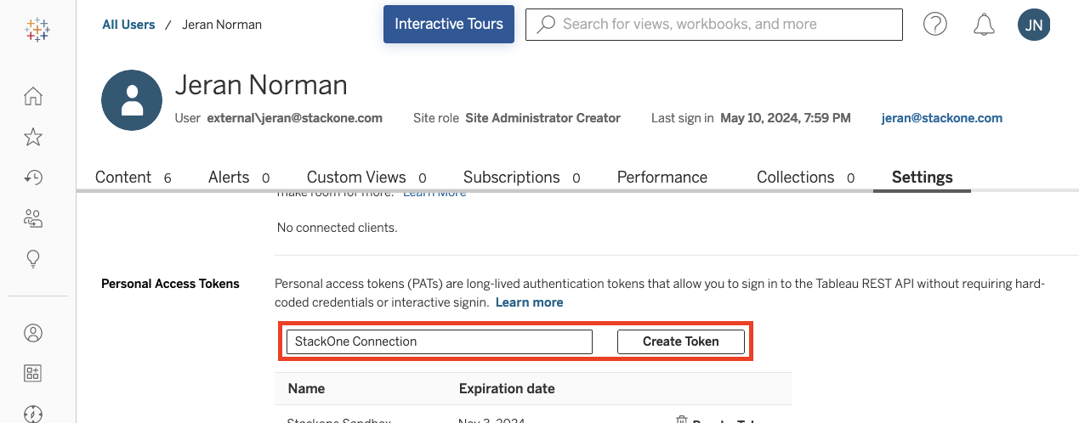Open Collections icon in the sidebar
This screenshot has width=1079, height=423.
point(33,374)
